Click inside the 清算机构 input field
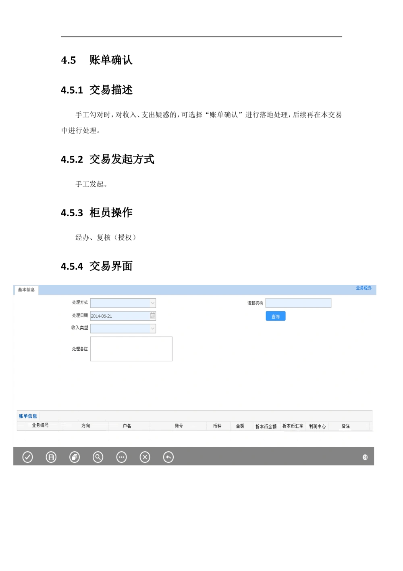 (298, 303)
